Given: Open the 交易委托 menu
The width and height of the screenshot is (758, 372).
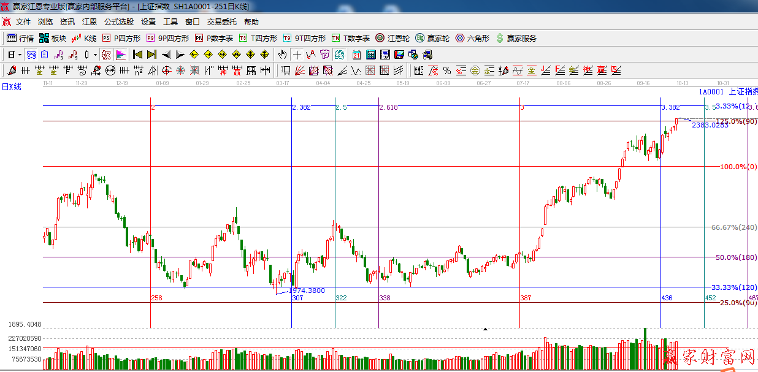Looking at the screenshot, I should point(221,21).
